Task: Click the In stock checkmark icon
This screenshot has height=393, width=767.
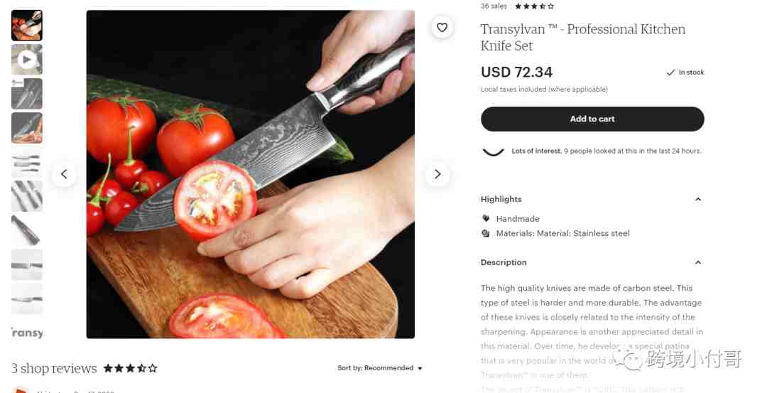Action: (670, 72)
